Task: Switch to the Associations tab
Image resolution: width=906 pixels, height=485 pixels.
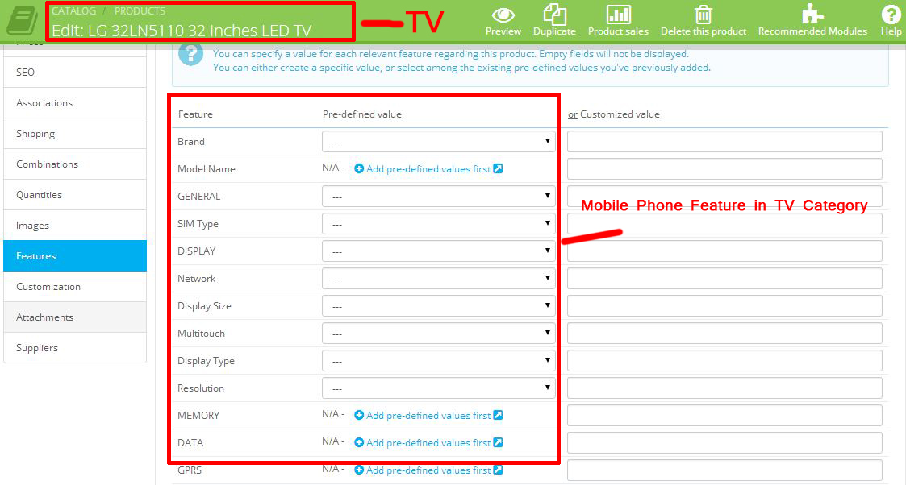Action: (75, 102)
